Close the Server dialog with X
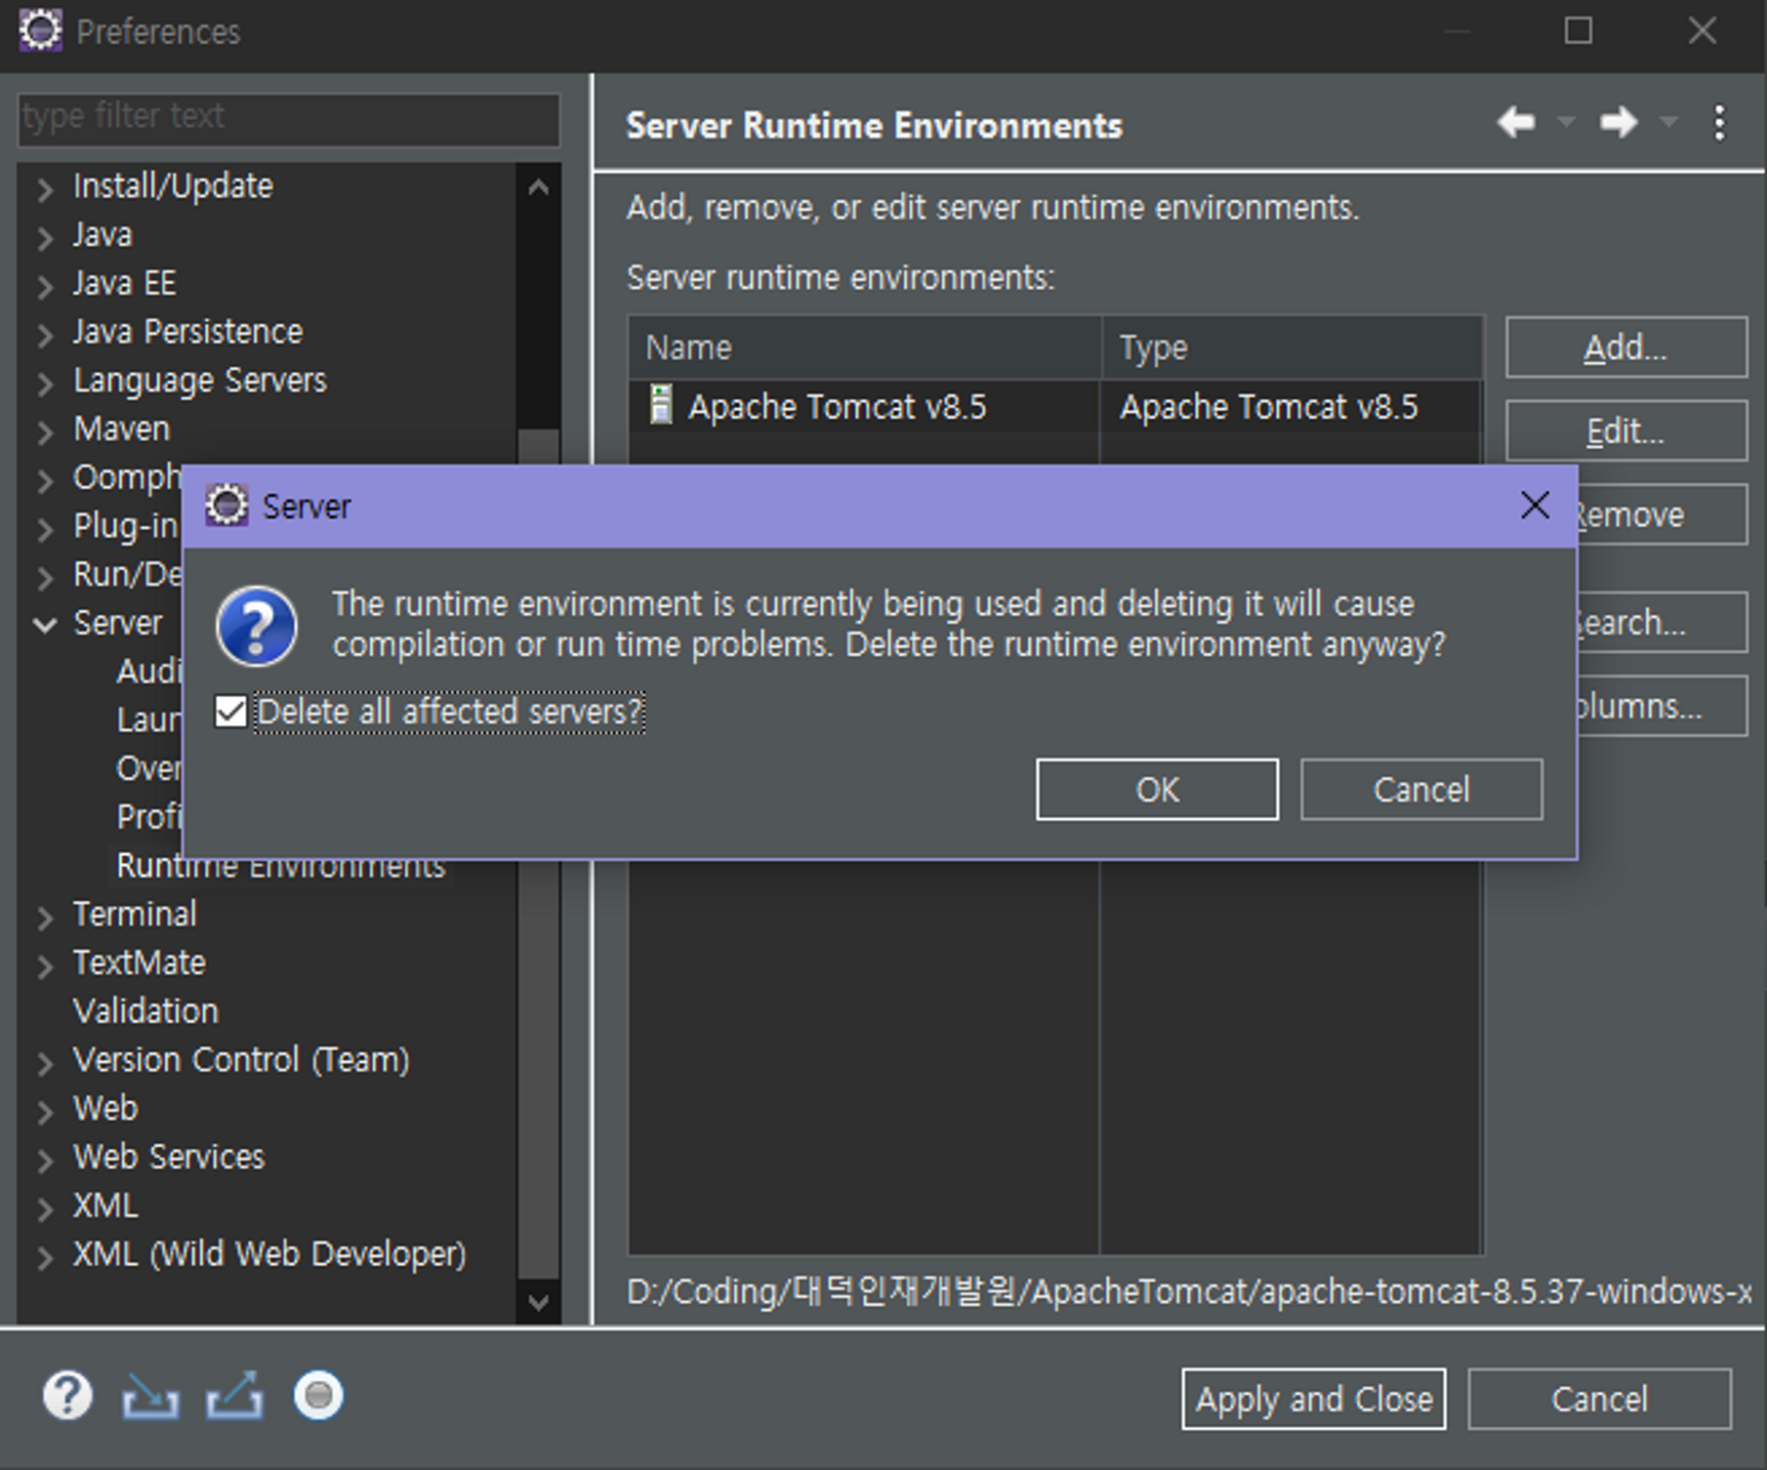1767x1470 pixels. [1535, 506]
